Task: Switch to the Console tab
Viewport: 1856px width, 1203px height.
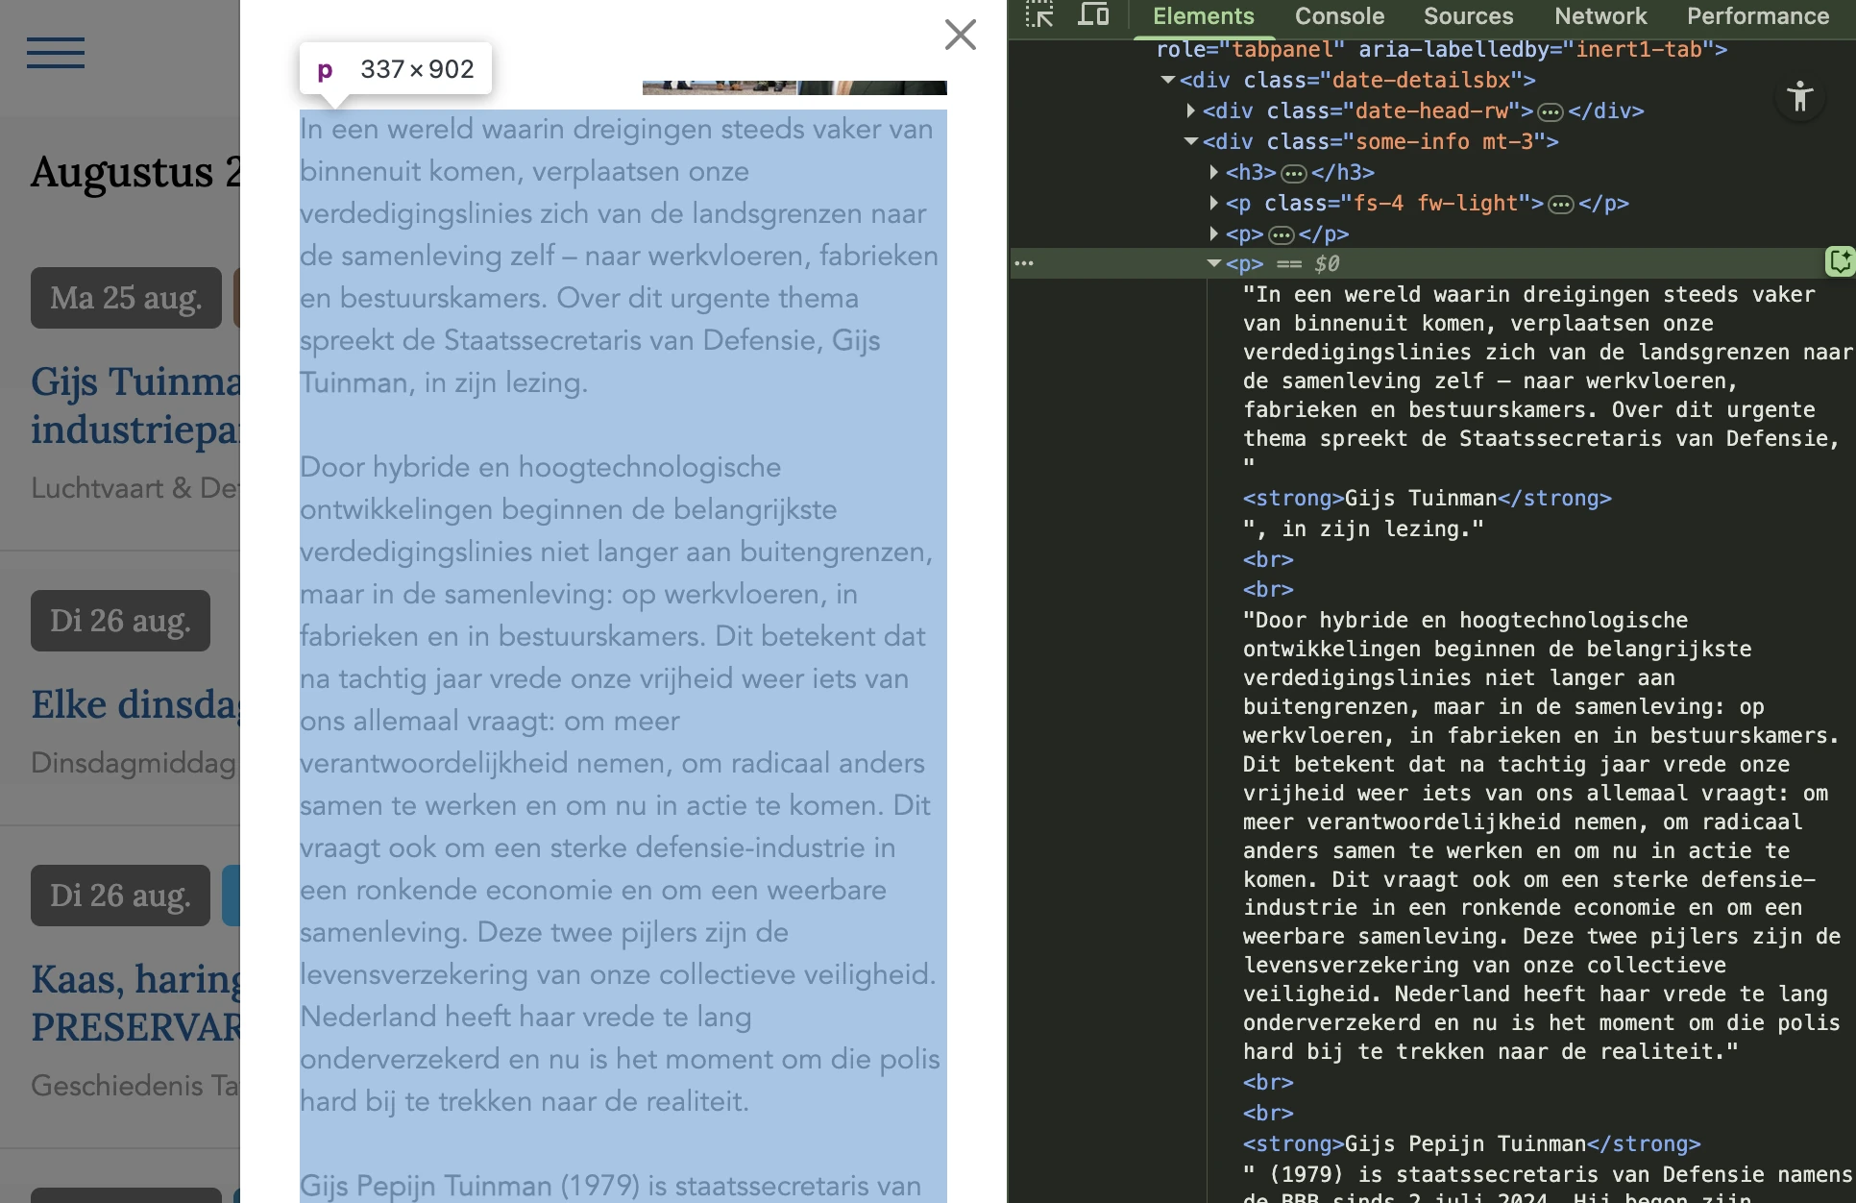Action: coord(1339,16)
